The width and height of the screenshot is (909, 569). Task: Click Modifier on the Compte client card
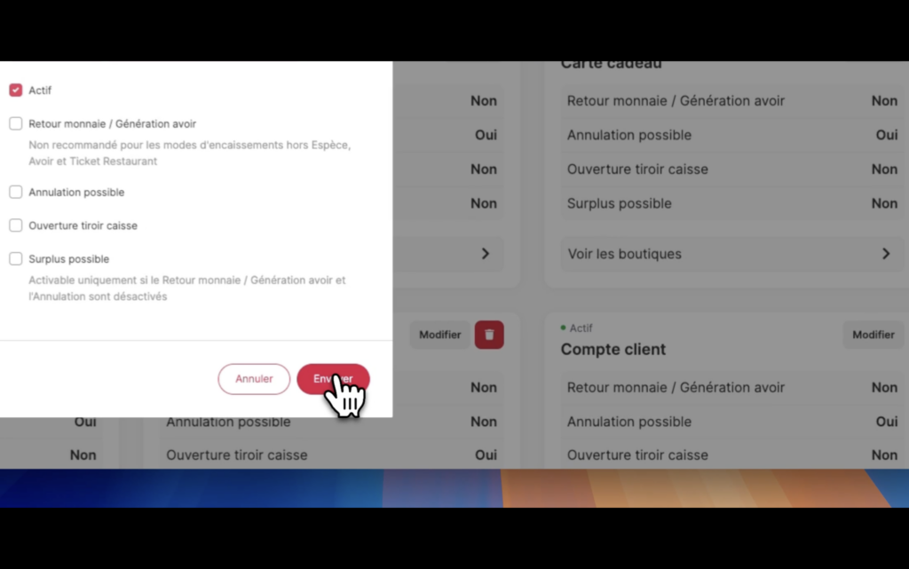[x=873, y=335]
